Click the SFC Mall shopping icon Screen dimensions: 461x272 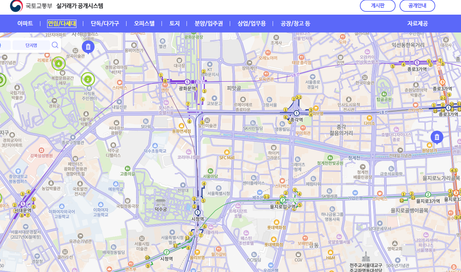[x=227, y=152]
